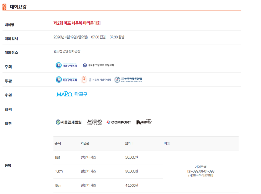261x194 pixels.
Task: Click the 아로렉스 logo
Action: pos(144,122)
